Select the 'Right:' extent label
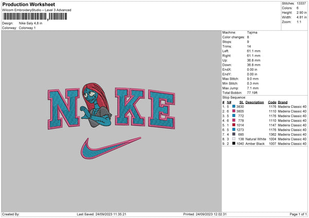Image resolution: width=309 pixels, height=218 pixels. pyautogui.click(x=227, y=56)
